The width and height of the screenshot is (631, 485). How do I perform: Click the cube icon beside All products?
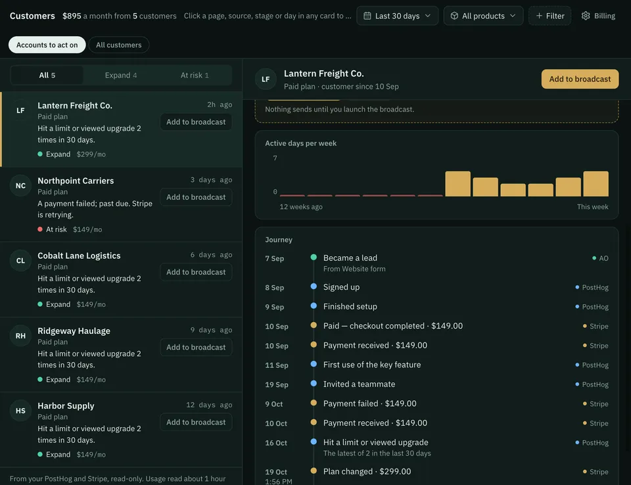pos(454,16)
